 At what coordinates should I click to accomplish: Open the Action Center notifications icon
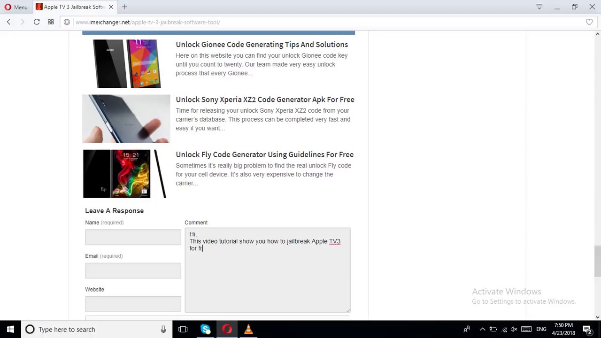coord(587,330)
